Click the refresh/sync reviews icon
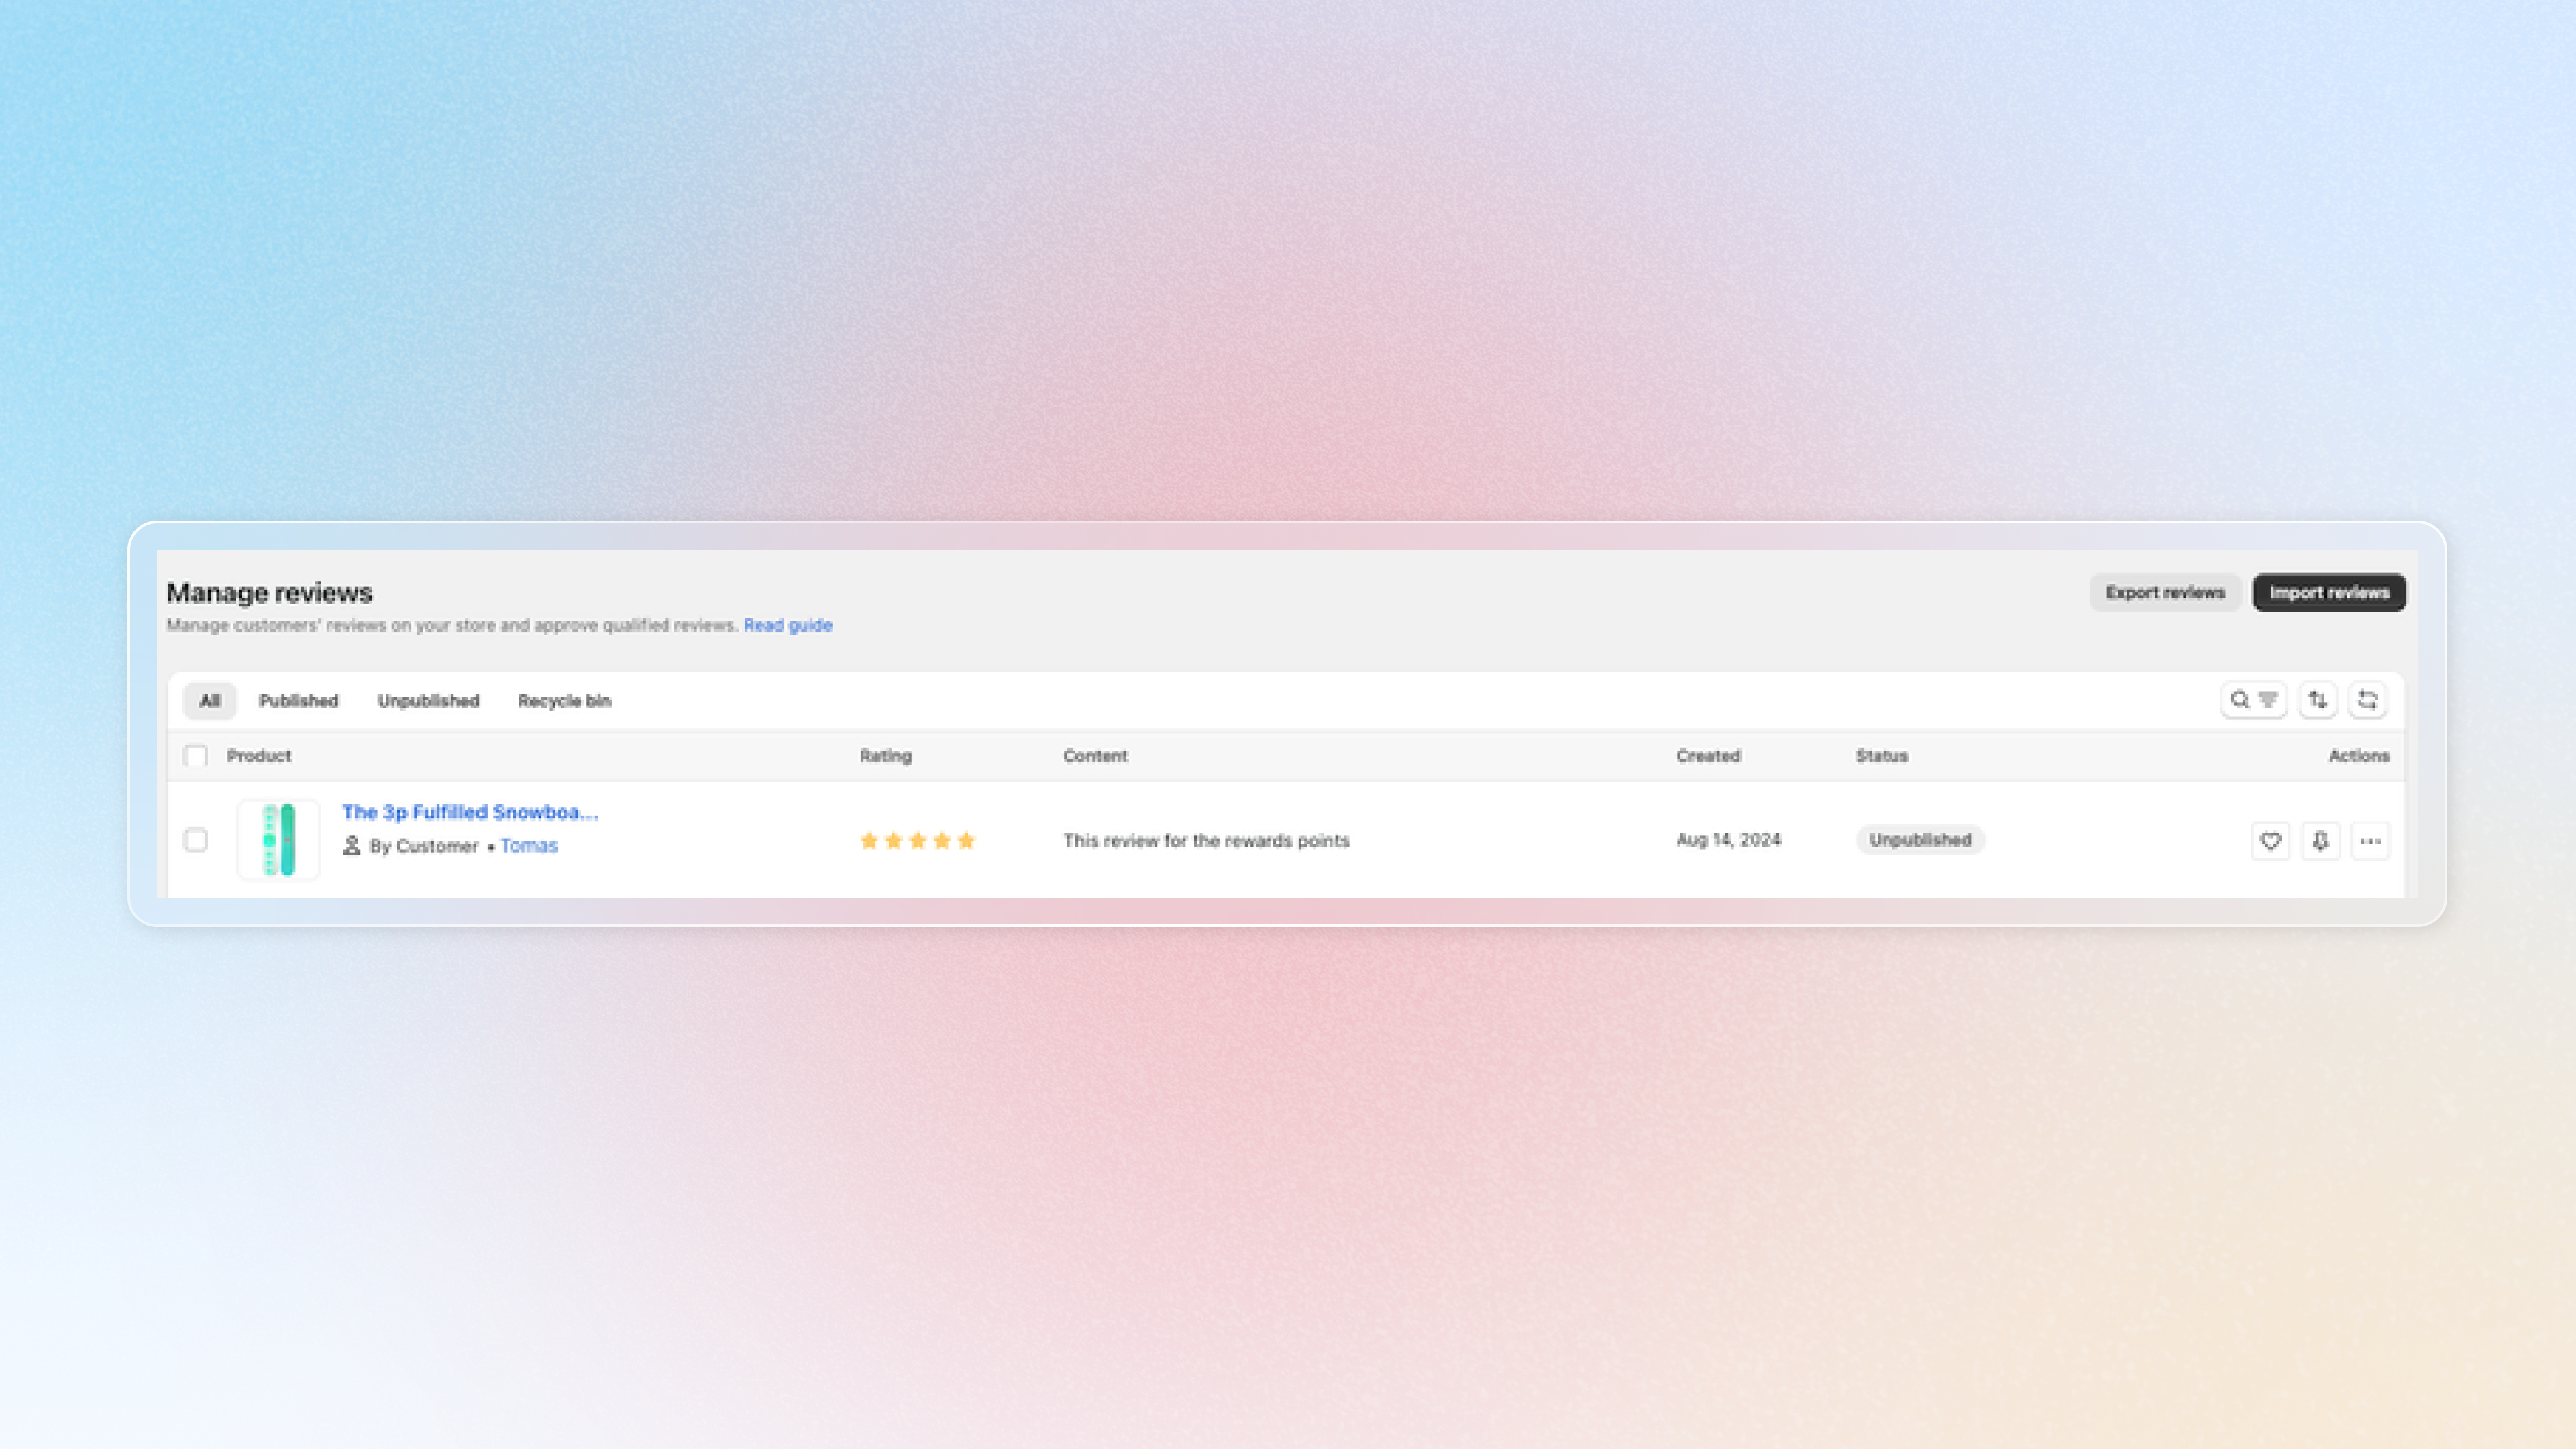The height and width of the screenshot is (1449, 2576). tap(2367, 700)
